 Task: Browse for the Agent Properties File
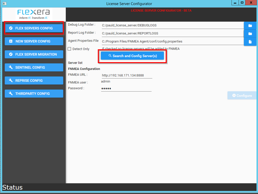(x=250, y=42)
